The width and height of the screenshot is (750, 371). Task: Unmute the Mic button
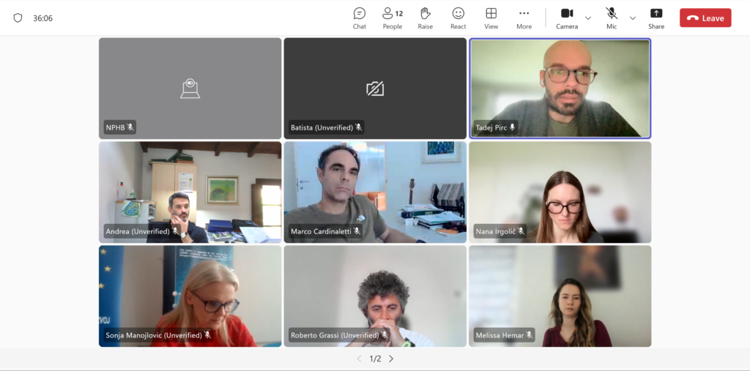[x=612, y=18]
